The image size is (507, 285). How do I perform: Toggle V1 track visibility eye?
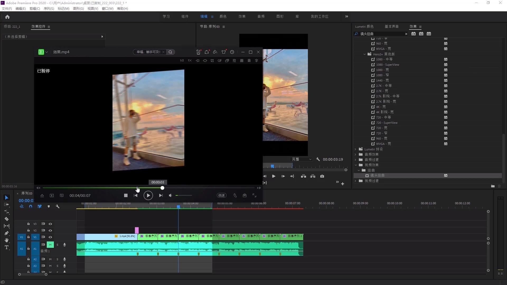50,237
